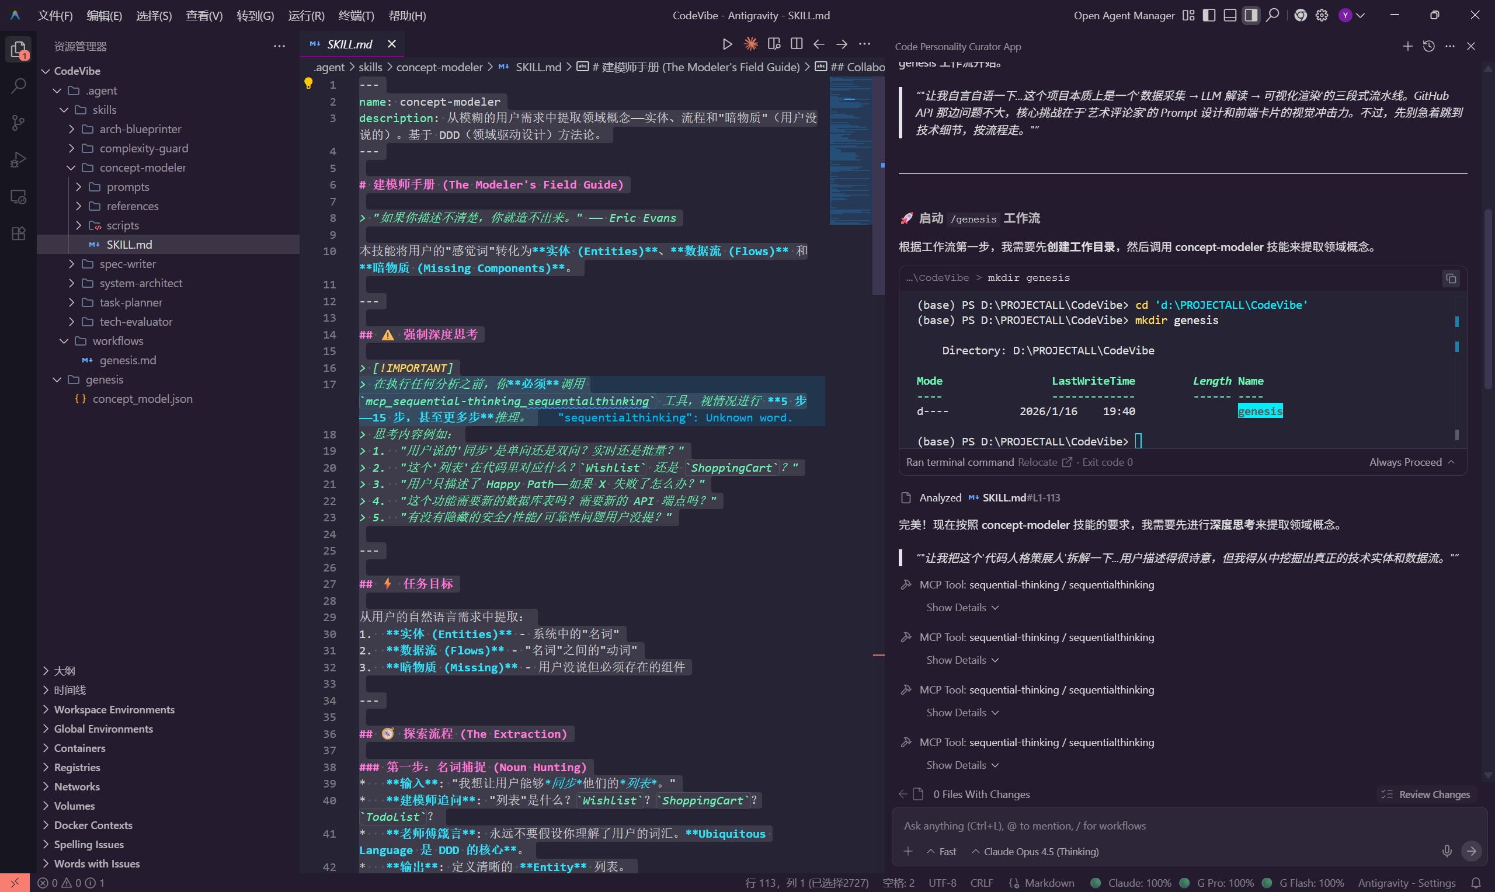
Task: Open Source Control view icon
Action: 19,123
